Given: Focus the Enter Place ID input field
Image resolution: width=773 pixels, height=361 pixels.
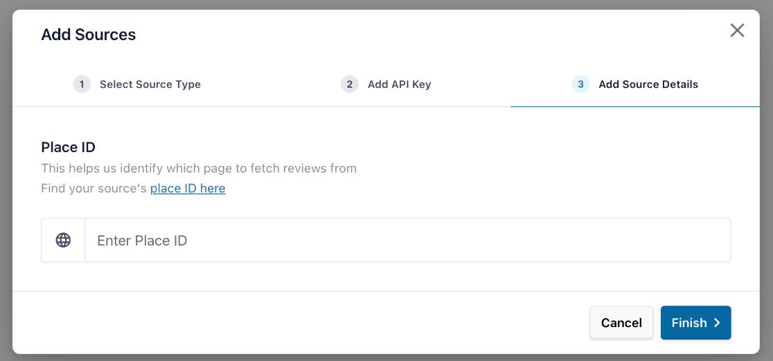Looking at the screenshot, I should (x=407, y=241).
